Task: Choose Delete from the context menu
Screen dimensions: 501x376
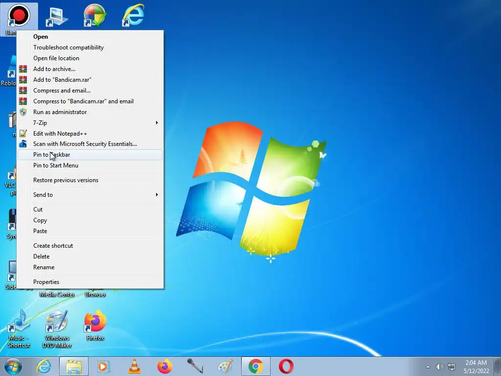Action: coord(90,257)
